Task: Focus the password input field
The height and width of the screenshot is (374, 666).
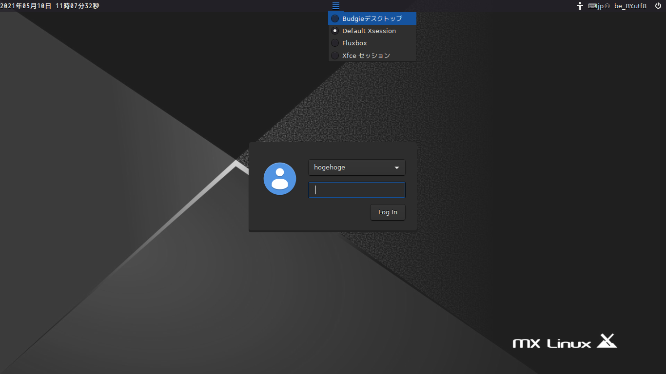Action: pos(357,190)
